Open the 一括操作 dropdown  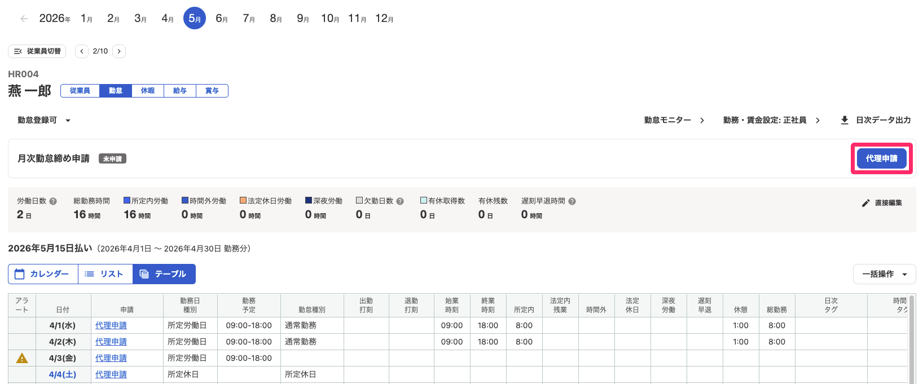pyautogui.click(x=884, y=274)
